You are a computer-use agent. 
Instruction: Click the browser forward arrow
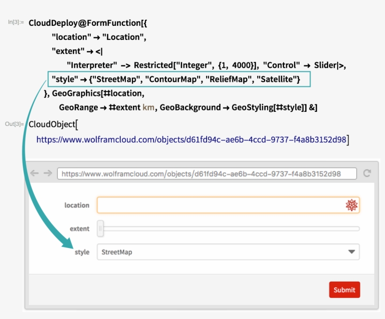pyautogui.click(x=47, y=173)
